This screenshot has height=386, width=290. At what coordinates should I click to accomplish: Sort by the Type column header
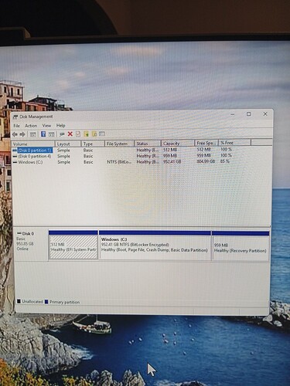pyautogui.click(x=93, y=144)
